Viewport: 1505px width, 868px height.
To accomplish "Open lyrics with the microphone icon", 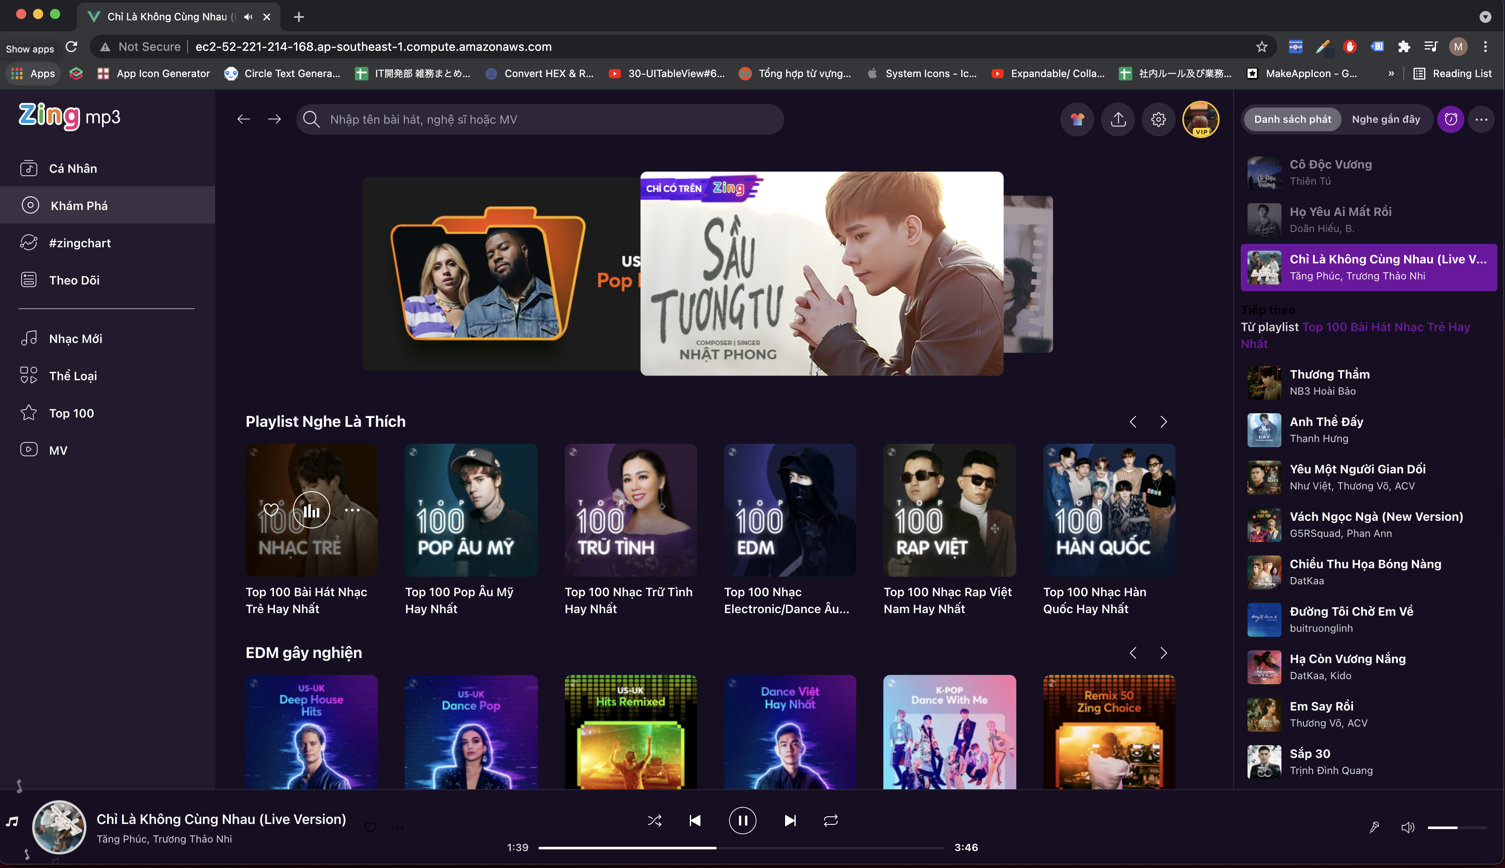I will (1374, 827).
